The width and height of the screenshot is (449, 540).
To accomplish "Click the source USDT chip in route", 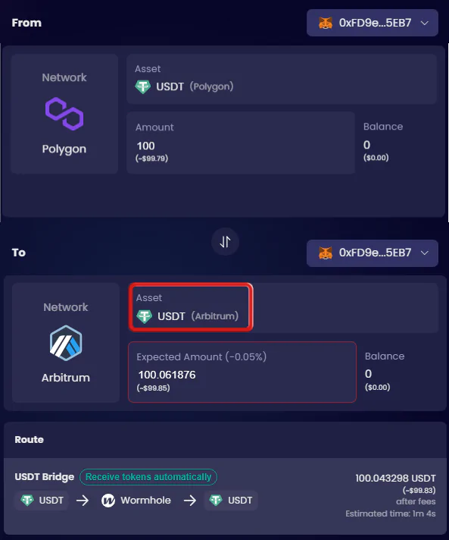I will click(x=42, y=501).
